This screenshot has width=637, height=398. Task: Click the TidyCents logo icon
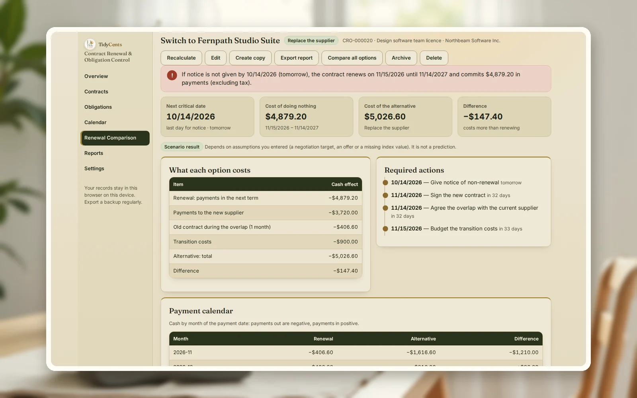coord(90,44)
